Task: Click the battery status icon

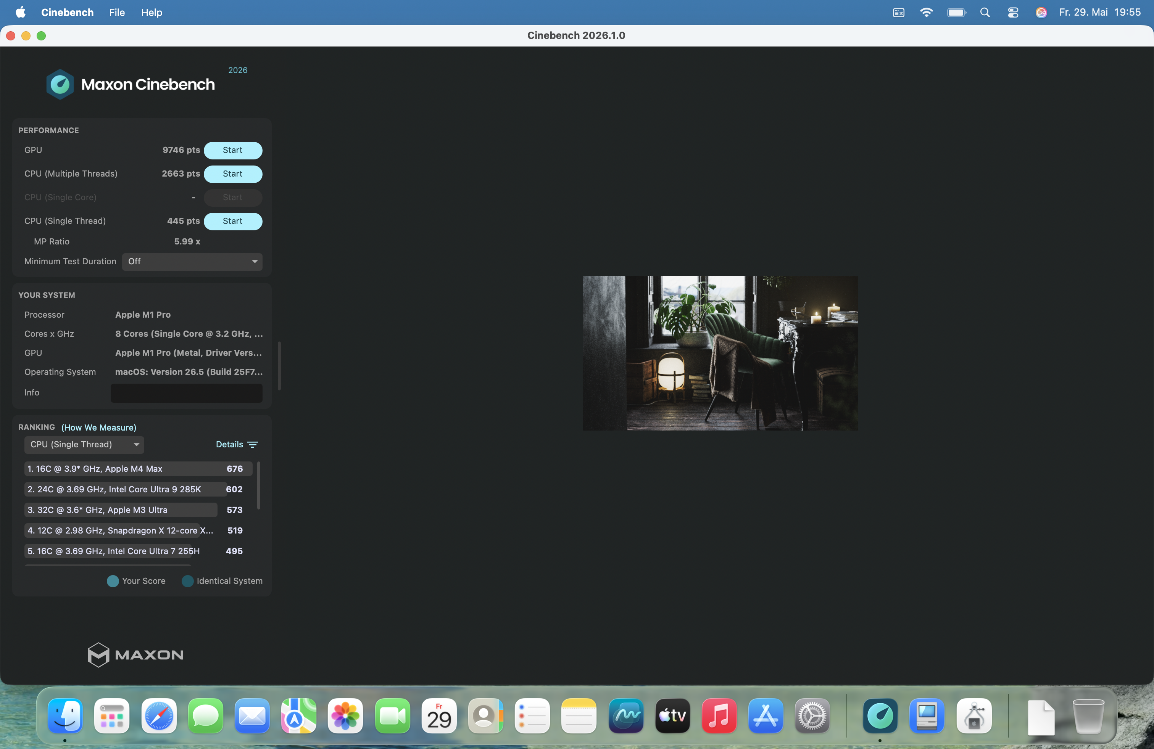Action: 956,12
